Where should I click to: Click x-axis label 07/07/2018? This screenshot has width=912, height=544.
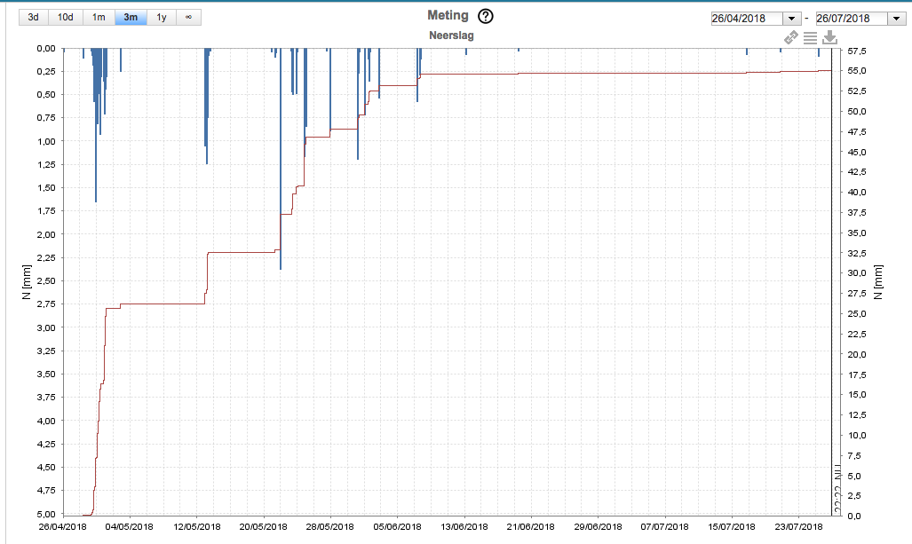pyautogui.click(x=665, y=526)
